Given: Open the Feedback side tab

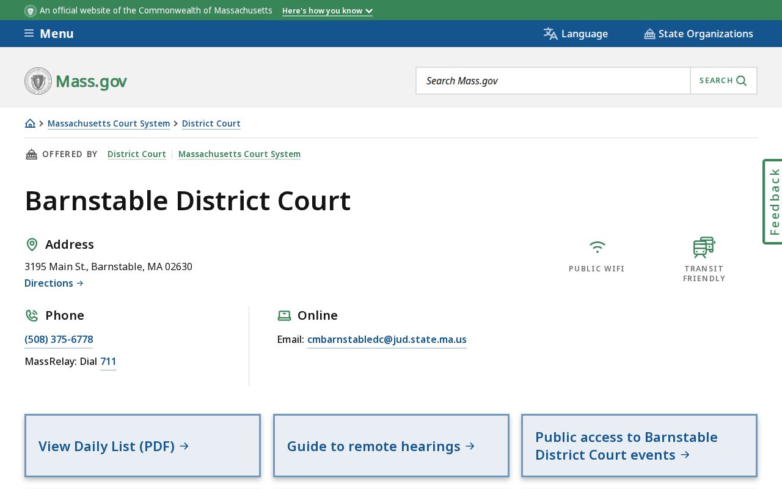Looking at the screenshot, I should [x=773, y=202].
